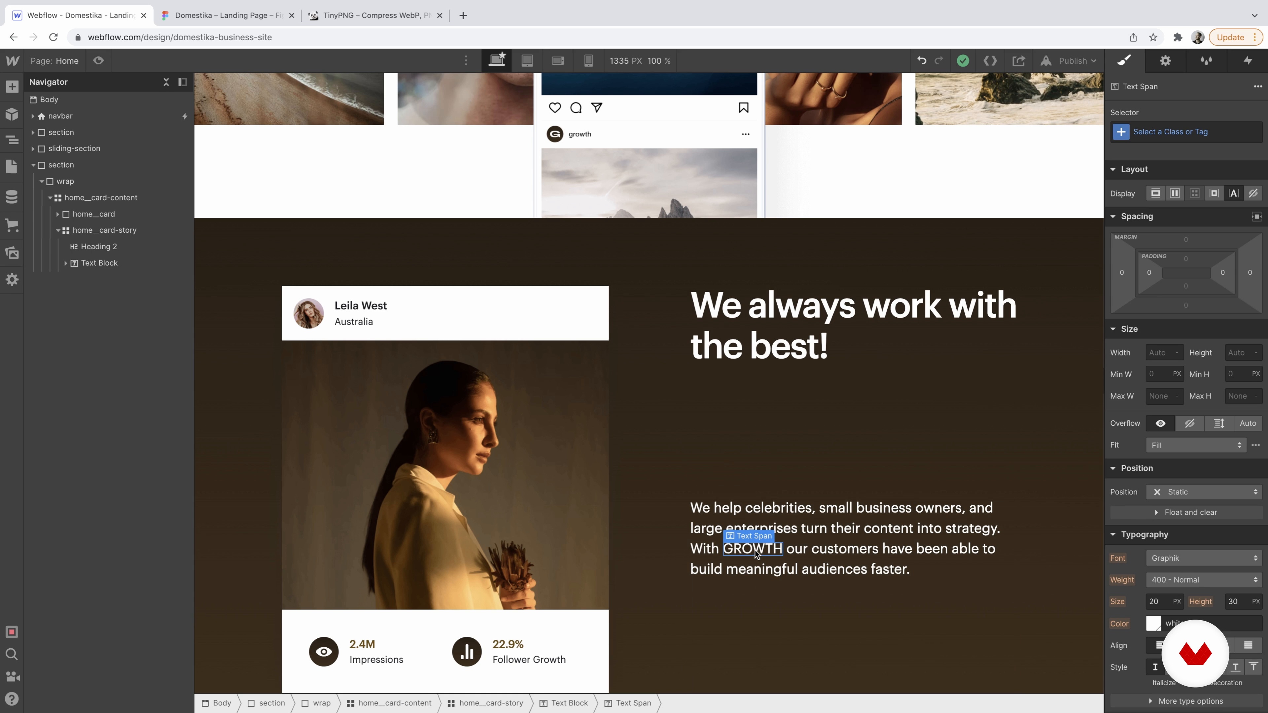1268x713 pixels.
Task: Set overflow to hidden
Action: coord(1189,423)
